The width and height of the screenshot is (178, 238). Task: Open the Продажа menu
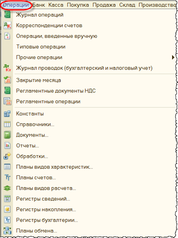click(x=104, y=5)
